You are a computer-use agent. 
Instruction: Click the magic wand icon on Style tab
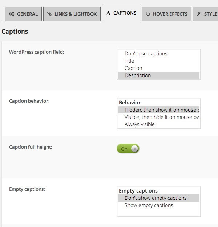point(199,14)
